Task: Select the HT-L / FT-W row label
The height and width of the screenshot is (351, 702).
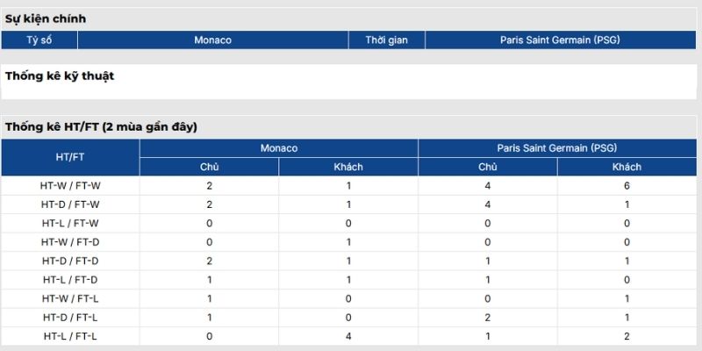Action: (x=70, y=223)
